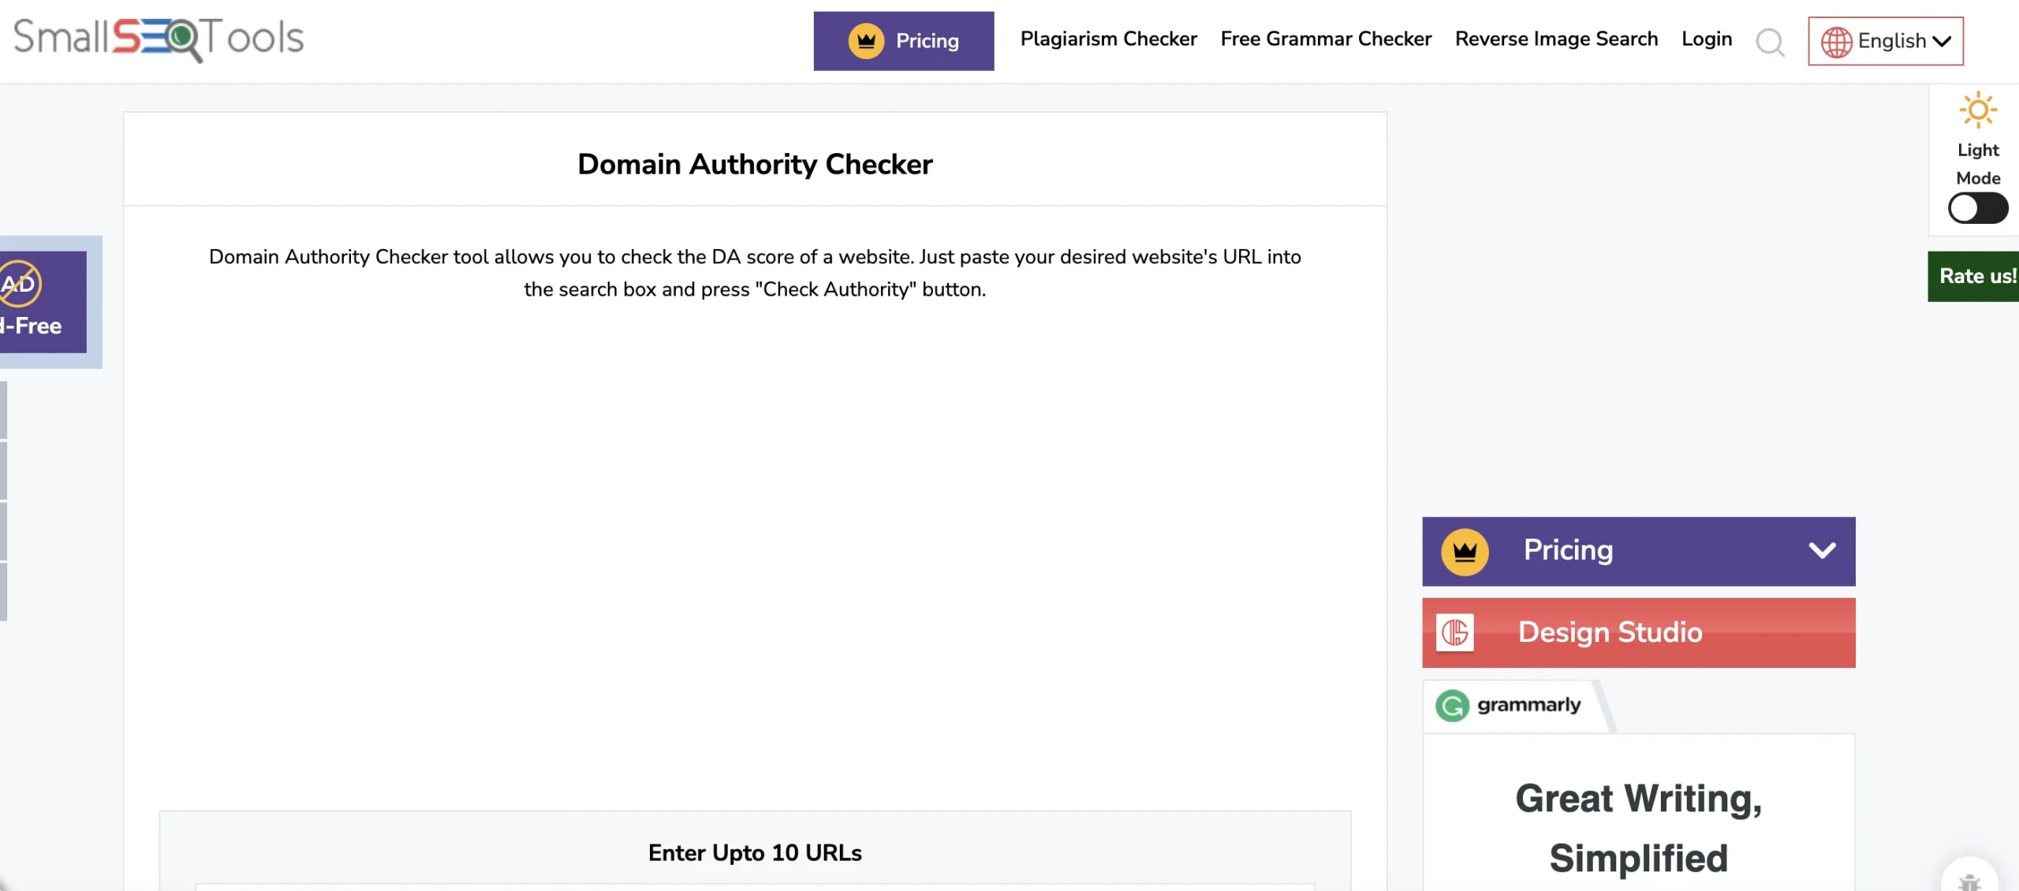Click the Free Grammar Checker menu item

point(1327,39)
